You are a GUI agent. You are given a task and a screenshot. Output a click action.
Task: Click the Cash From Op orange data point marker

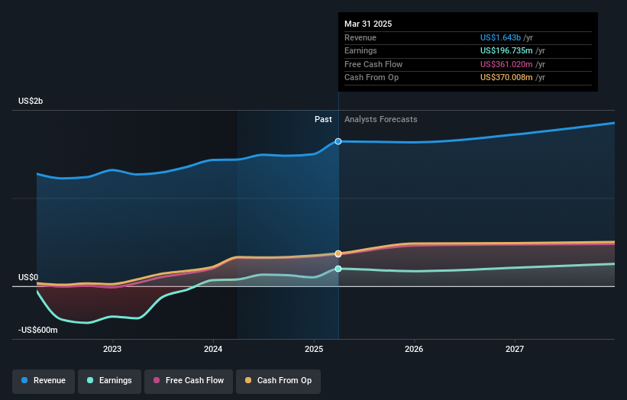tap(338, 253)
